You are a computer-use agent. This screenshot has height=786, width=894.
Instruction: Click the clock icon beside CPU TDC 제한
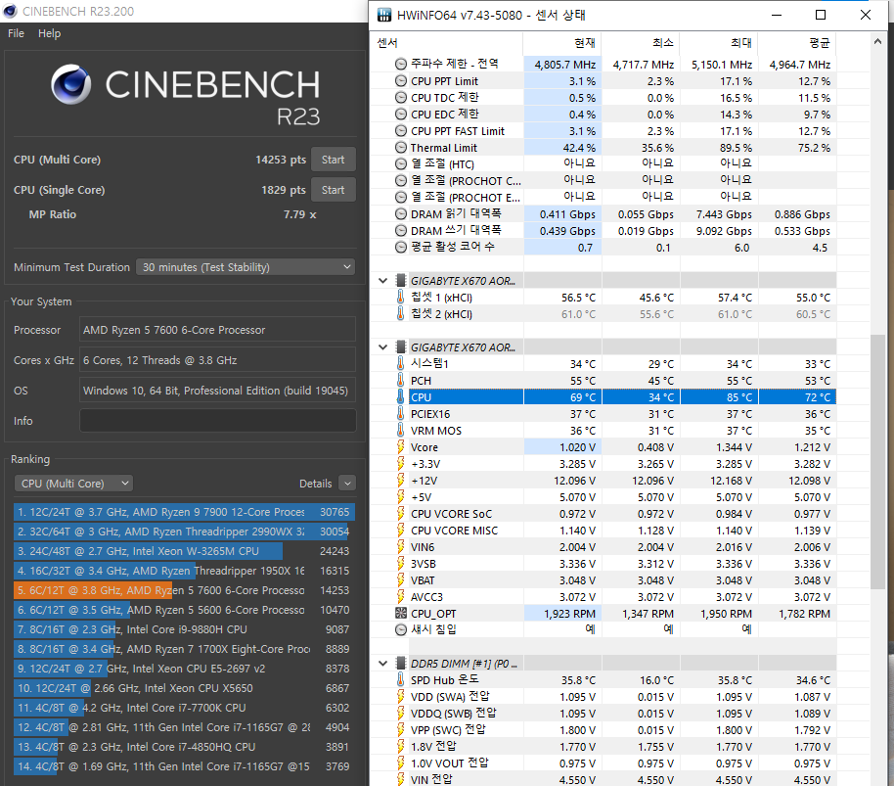coord(401,98)
